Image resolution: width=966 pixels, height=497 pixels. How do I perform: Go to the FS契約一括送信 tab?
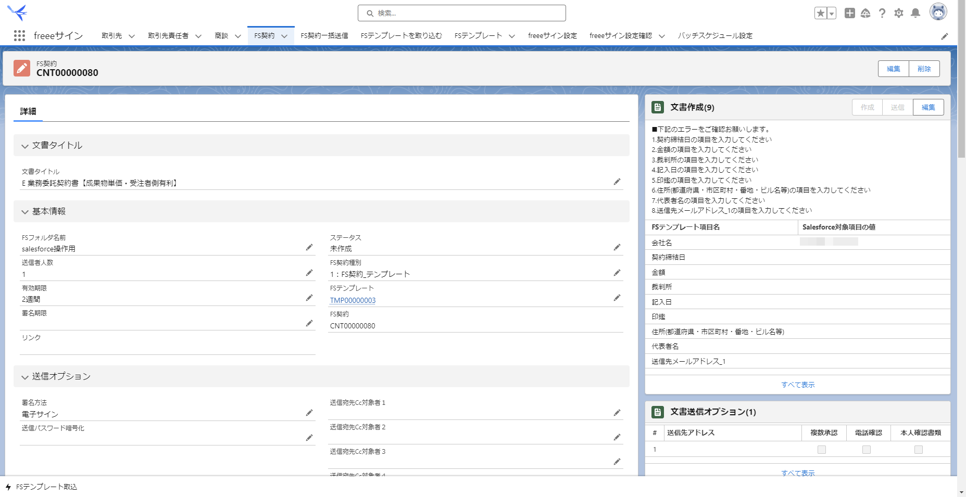pyautogui.click(x=324, y=36)
